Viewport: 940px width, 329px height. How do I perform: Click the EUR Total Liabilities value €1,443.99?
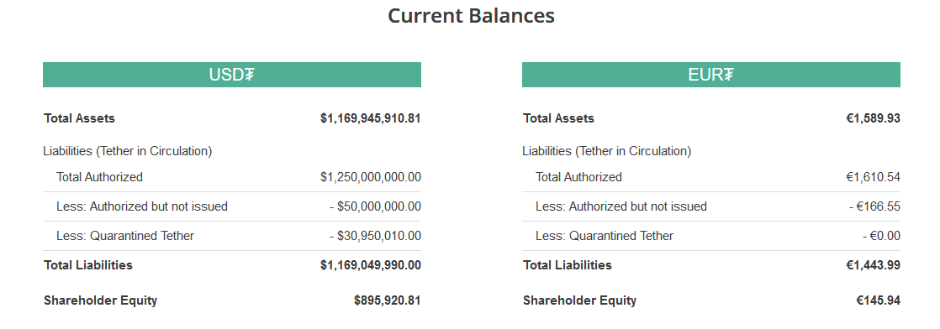click(x=873, y=265)
